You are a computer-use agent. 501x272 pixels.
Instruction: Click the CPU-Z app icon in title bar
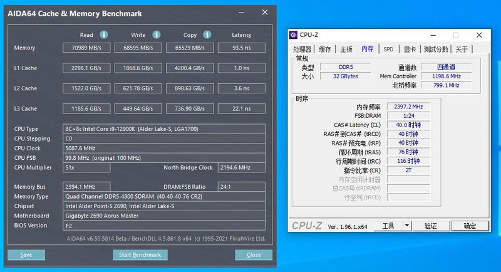point(293,35)
